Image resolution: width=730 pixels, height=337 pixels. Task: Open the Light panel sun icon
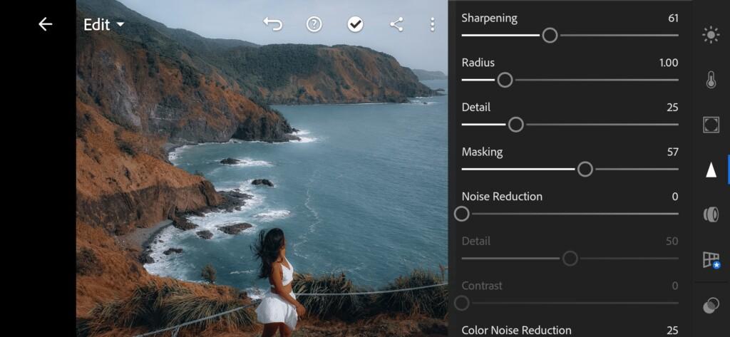711,35
